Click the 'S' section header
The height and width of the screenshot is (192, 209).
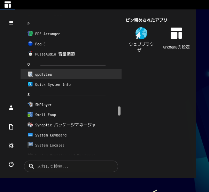(x=29, y=95)
